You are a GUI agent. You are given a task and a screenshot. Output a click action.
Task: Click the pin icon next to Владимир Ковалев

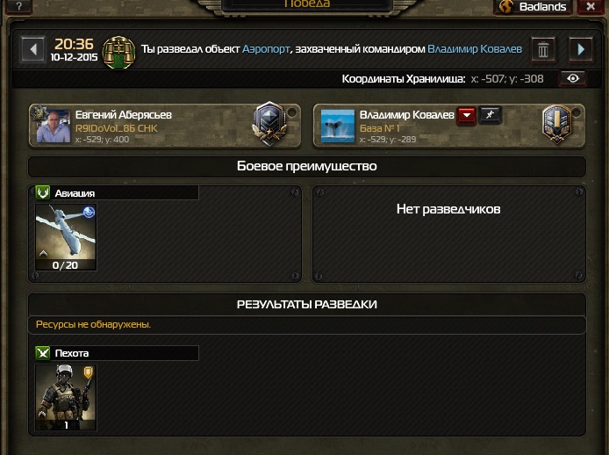491,115
